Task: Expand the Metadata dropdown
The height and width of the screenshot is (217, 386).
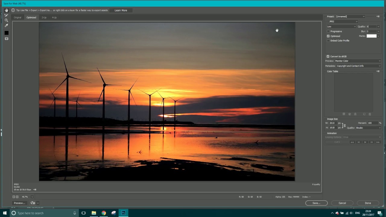Action: (358, 66)
